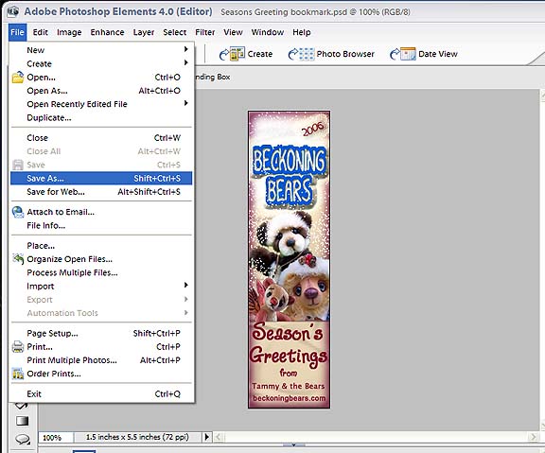Open the Edit menu
This screenshot has width=545, height=453.
pyautogui.click(x=41, y=32)
